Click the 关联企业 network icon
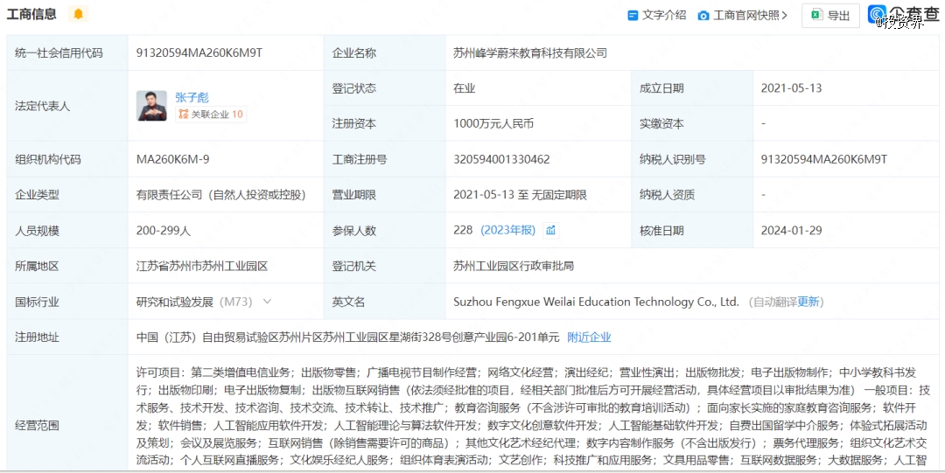Viewport: 945px width, 473px height. coord(184,115)
